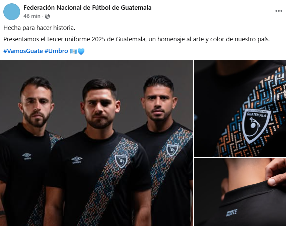Open the collar photo showing GUATE text
The height and width of the screenshot is (226, 286).
240,192
